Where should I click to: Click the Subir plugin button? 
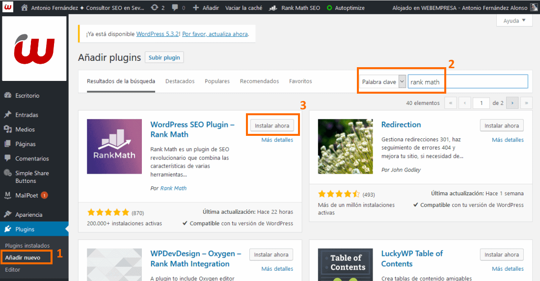164,57
